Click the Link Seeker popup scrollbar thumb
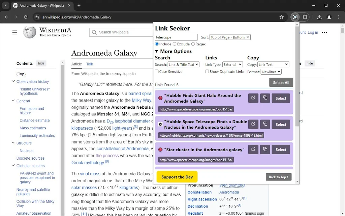 [297, 76]
